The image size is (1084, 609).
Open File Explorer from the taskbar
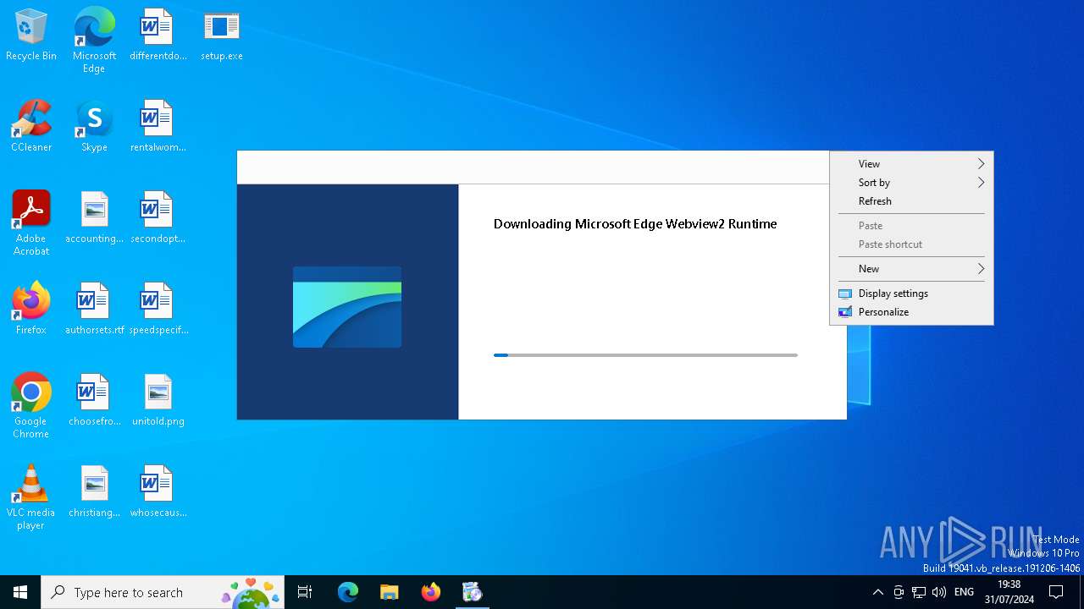390,592
